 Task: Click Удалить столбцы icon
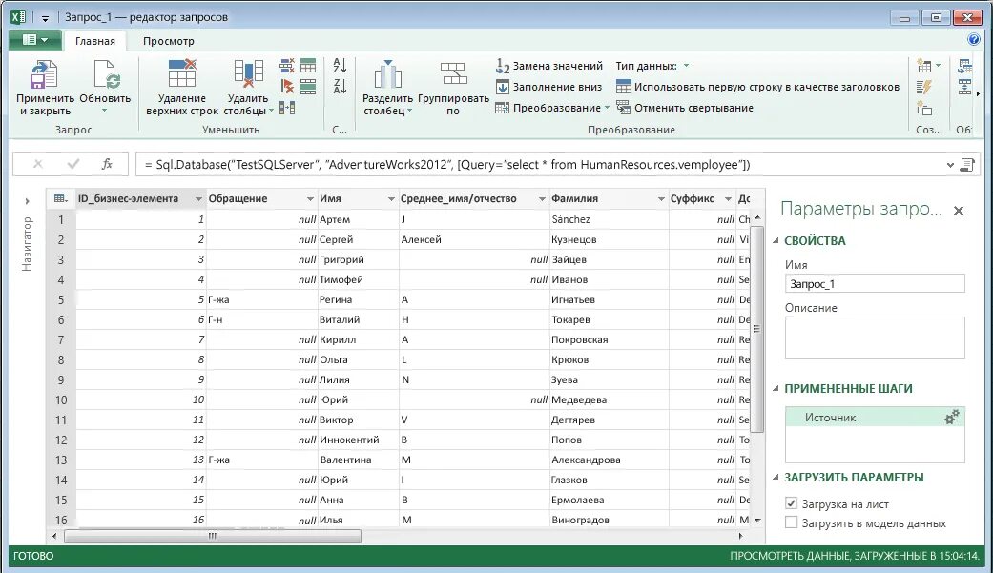pos(248,73)
